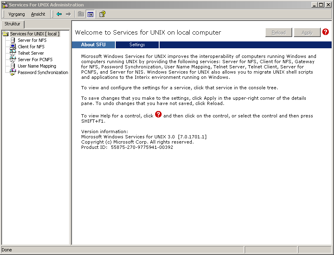Maximize the Services For UNIX Administration window
Viewport: 334px width, 255px height.
[321, 4]
